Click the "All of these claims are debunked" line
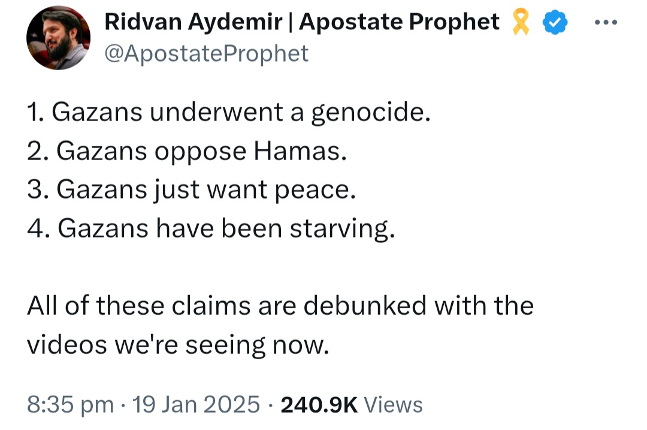647x430 pixels. click(280, 306)
